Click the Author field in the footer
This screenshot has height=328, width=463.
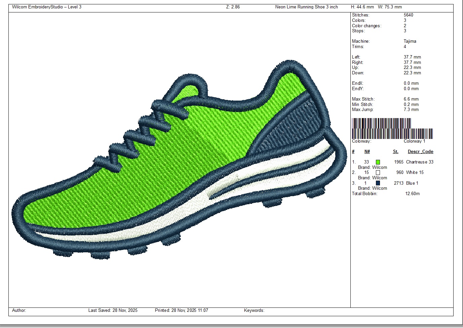(x=19, y=311)
